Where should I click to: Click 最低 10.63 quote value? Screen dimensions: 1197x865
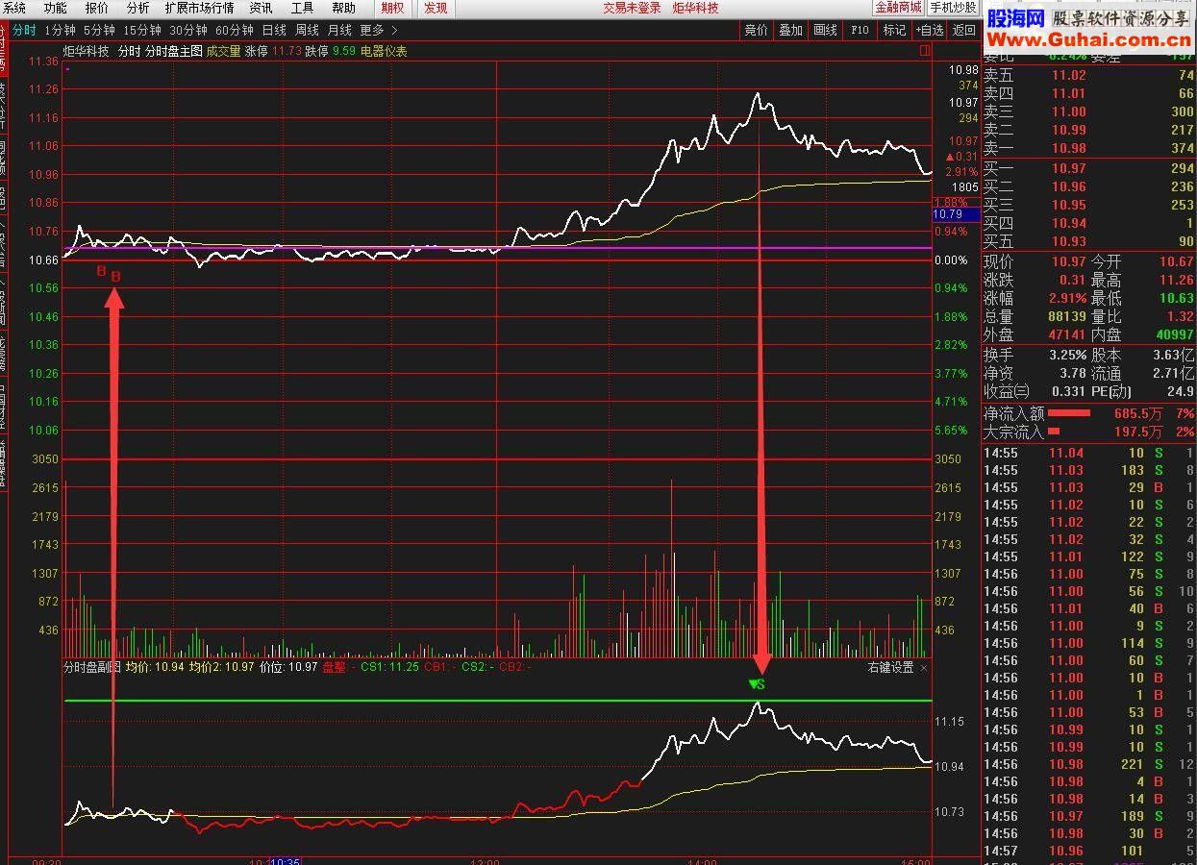pyautogui.click(x=1175, y=299)
